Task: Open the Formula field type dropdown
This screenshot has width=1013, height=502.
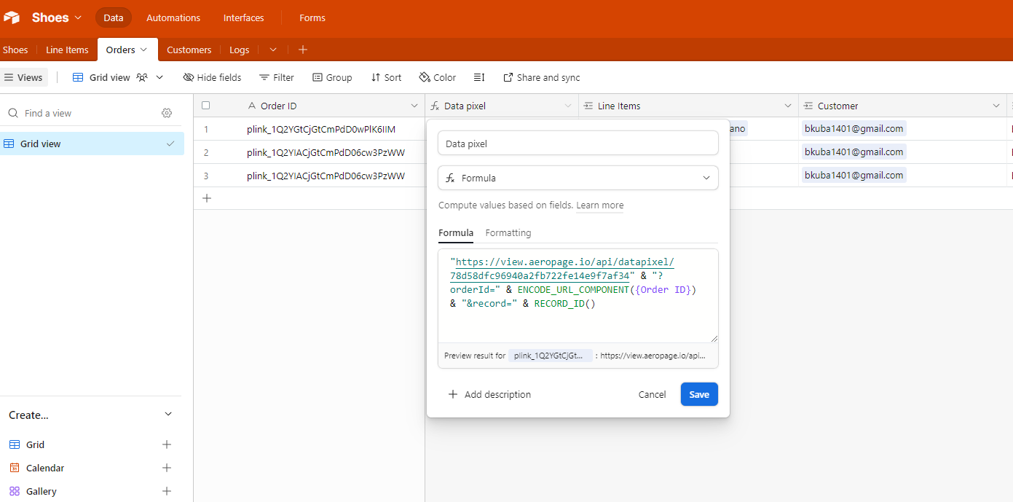Action: [578, 178]
